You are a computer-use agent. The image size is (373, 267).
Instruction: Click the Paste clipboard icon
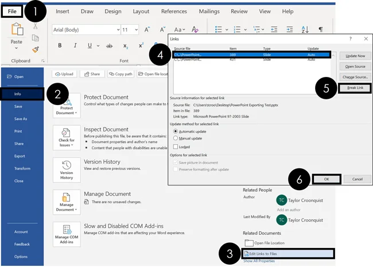[17, 29]
